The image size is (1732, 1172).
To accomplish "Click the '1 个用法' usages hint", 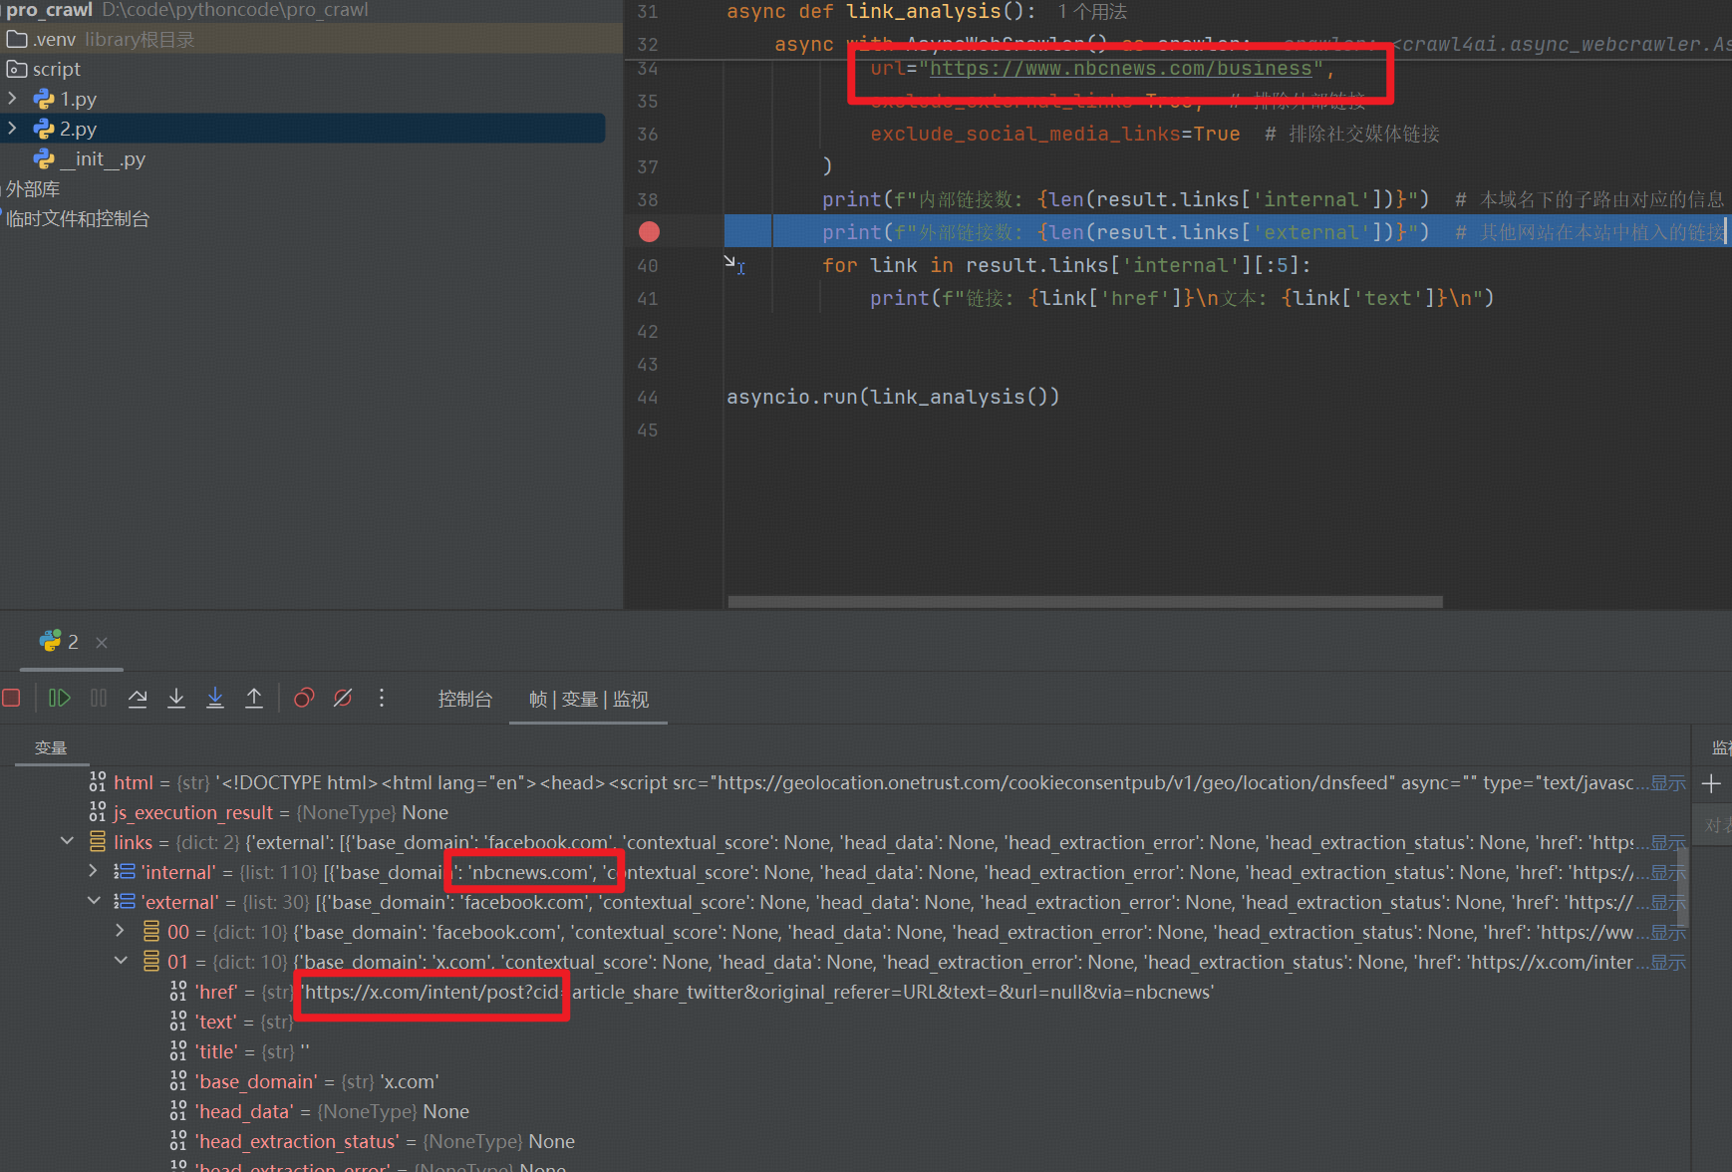I will tap(1092, 12).
